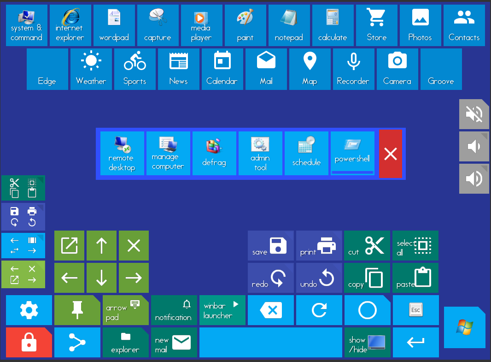Open the schedule tool

coord(306,153)
